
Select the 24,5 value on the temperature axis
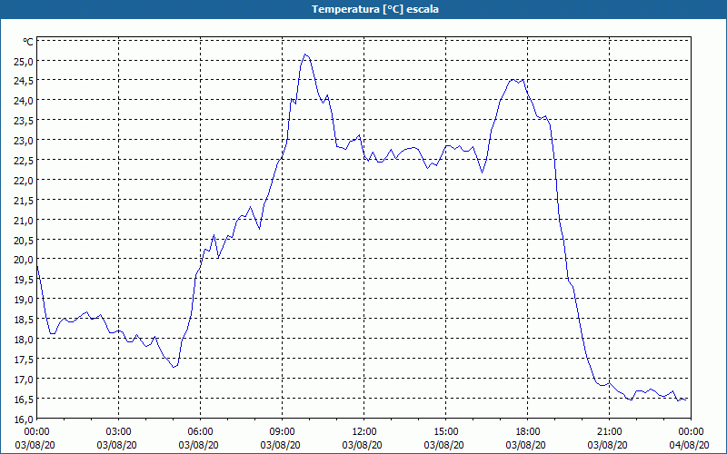(25, 81)
